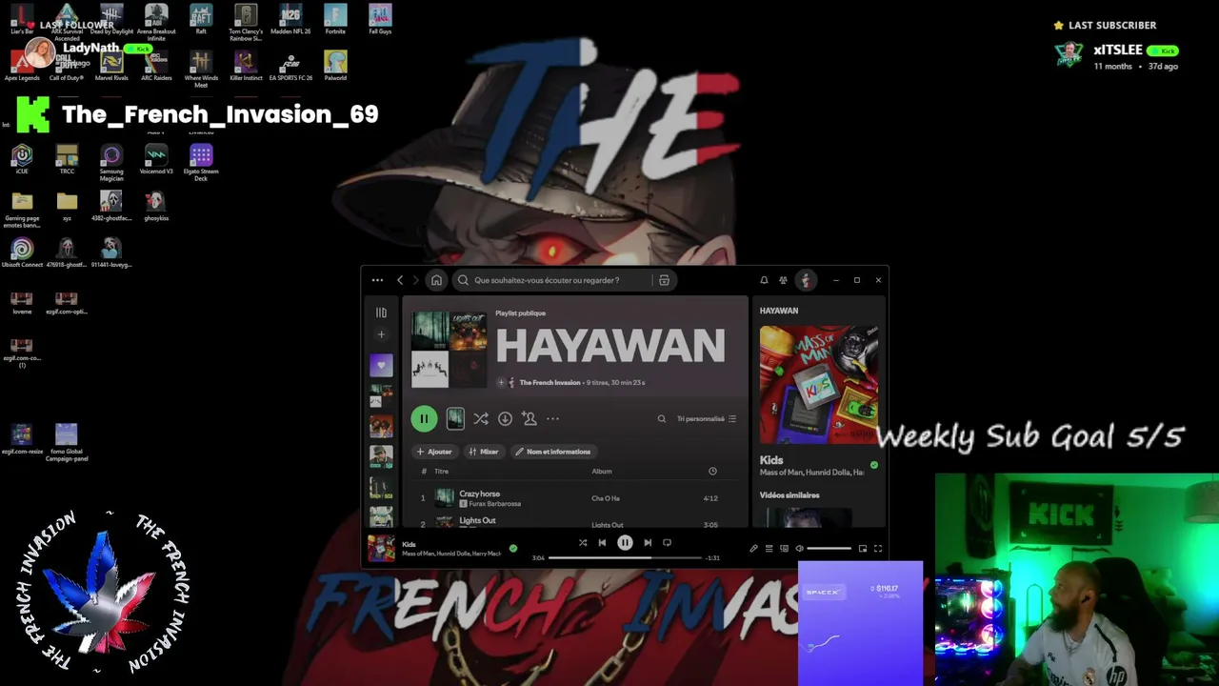Open Browse icon inside search bar
Screen dimensions: 1219x686
point(664,280)
